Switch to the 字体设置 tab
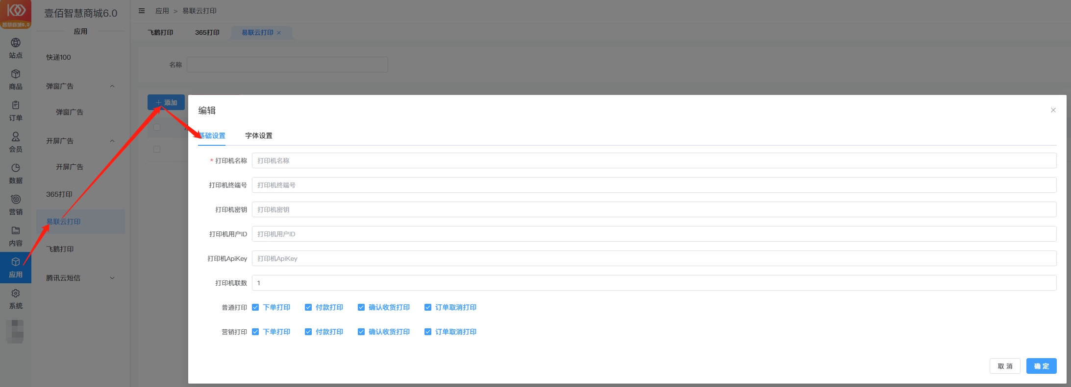The width and height of the screenshot is (1071, 387). 259,136
